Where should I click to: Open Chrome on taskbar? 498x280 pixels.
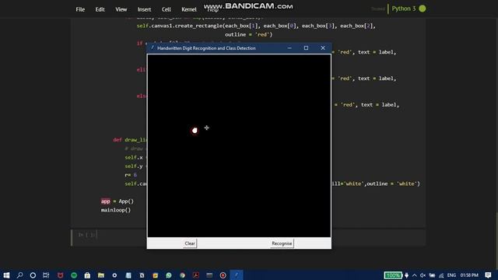[182, 275]
